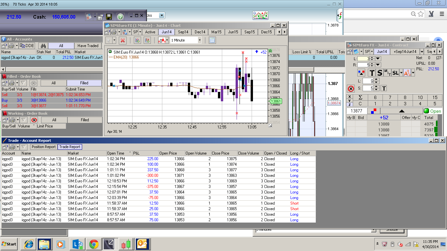Switch to Position Report tab
The height and width of the screenshot is (251, 447).
click(x=44, y=147)
